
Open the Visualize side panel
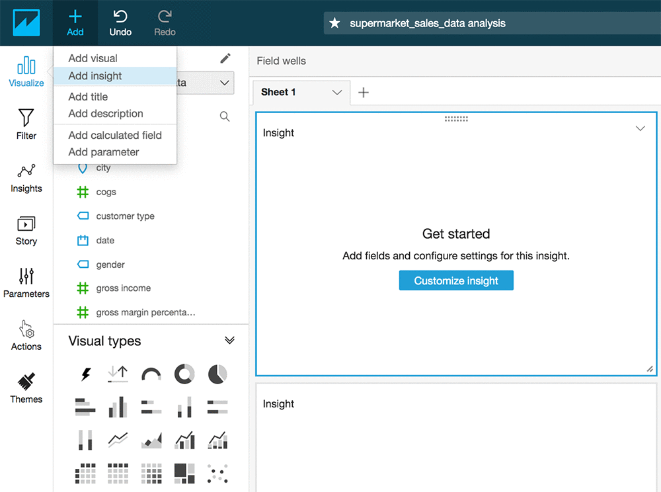click(26, 71)
